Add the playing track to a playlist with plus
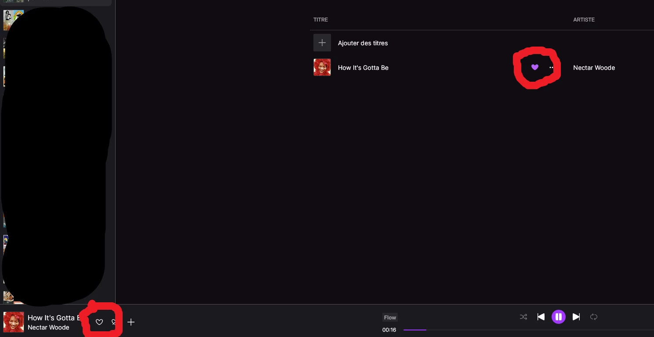This screenshot has height=337, width=654. pos(131,322)
